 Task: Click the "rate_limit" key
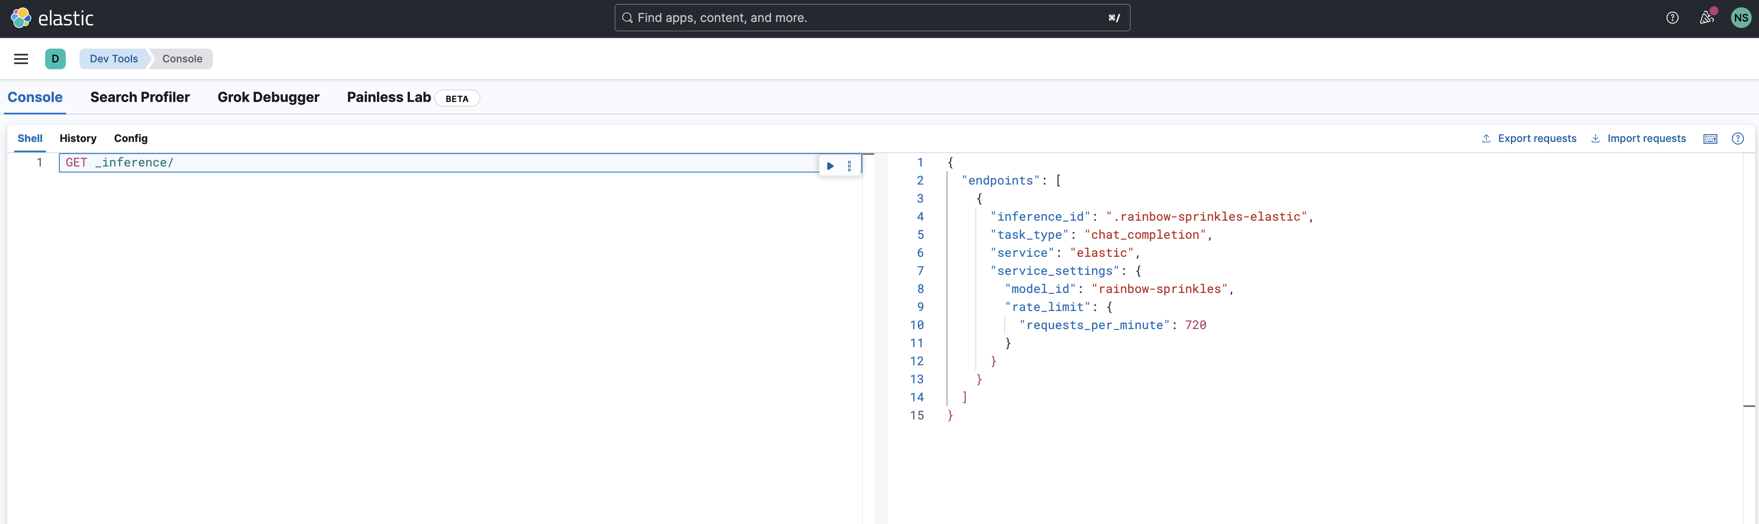1048,307
